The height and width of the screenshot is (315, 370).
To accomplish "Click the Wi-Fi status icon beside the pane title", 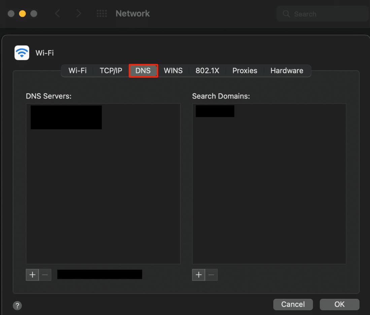I will (22, 53).
